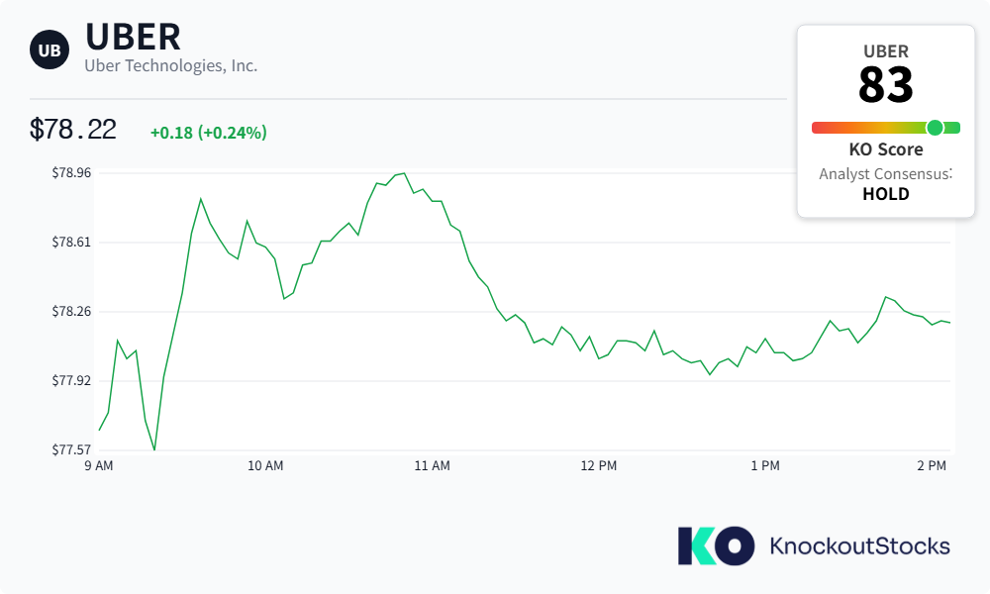Click the 10 AM time axis label
990x594 pixels.
265,466
